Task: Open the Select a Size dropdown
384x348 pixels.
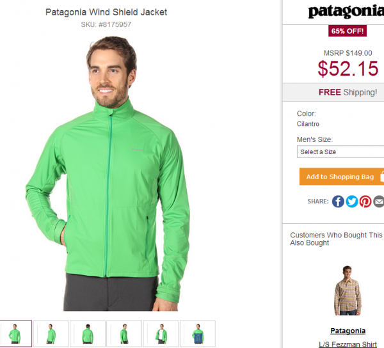Action: (x=340, y=152)
